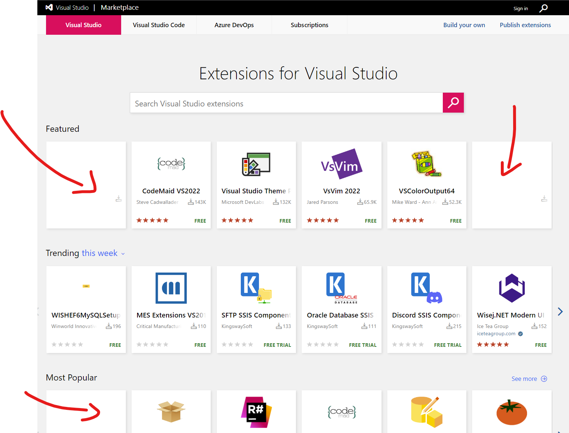Open the VSColorOutput64 crayon box icon
Viewport: 569px width, 433px height.
426,164
